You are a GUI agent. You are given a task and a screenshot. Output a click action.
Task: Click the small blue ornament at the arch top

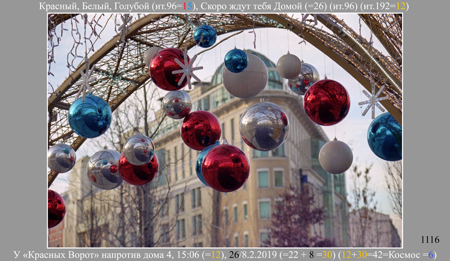205,36
